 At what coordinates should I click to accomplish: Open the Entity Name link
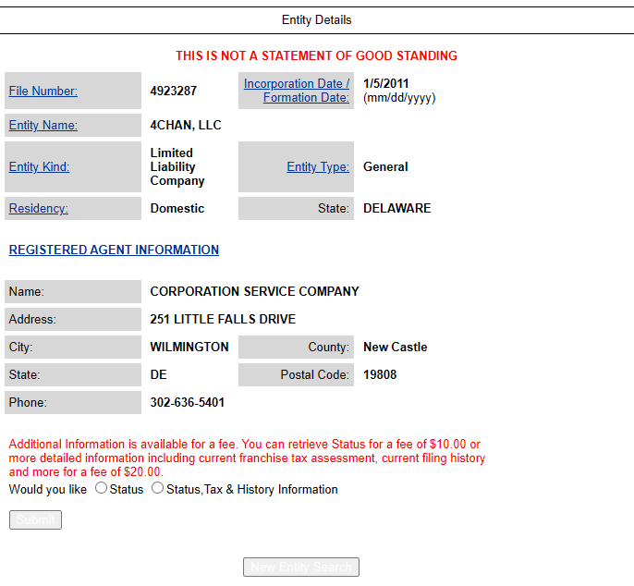tap(43, 126)
